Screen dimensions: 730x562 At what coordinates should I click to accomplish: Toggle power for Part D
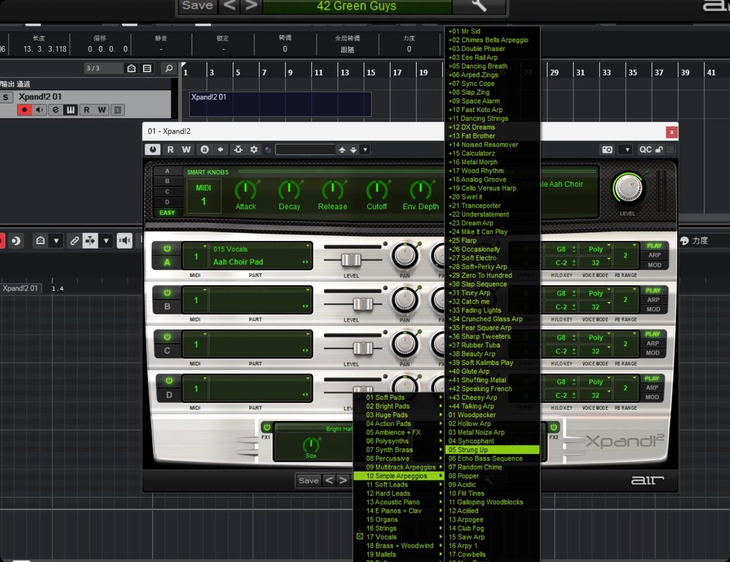click(x=169, y=381)
